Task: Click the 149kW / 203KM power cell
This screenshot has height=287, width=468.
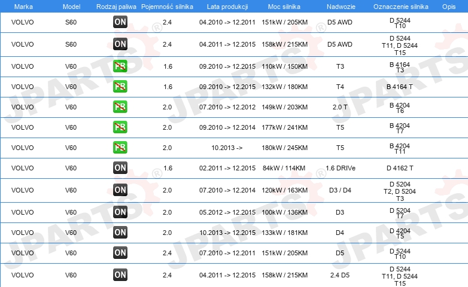Action: point(284,107)
